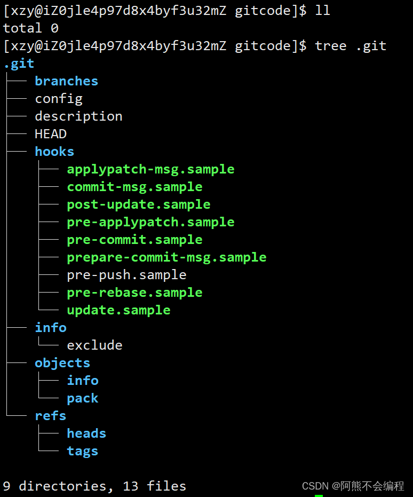Viewport: 413px width, 497px height.
Task: Click the tags directory entry
Action: tap(83, 452)
